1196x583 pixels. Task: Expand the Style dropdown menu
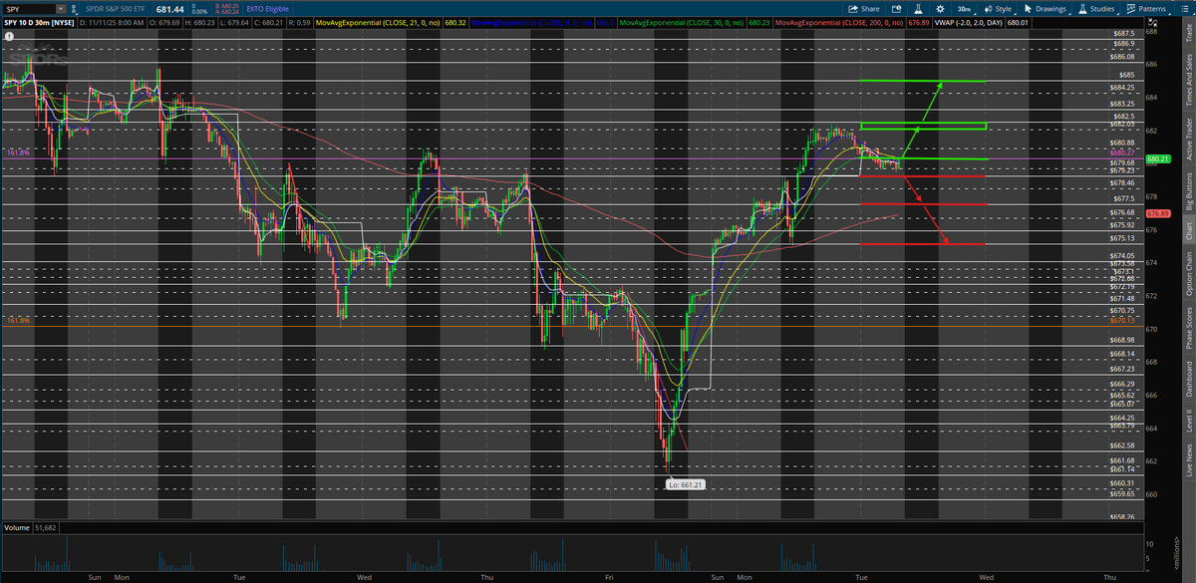coord(998,8)
